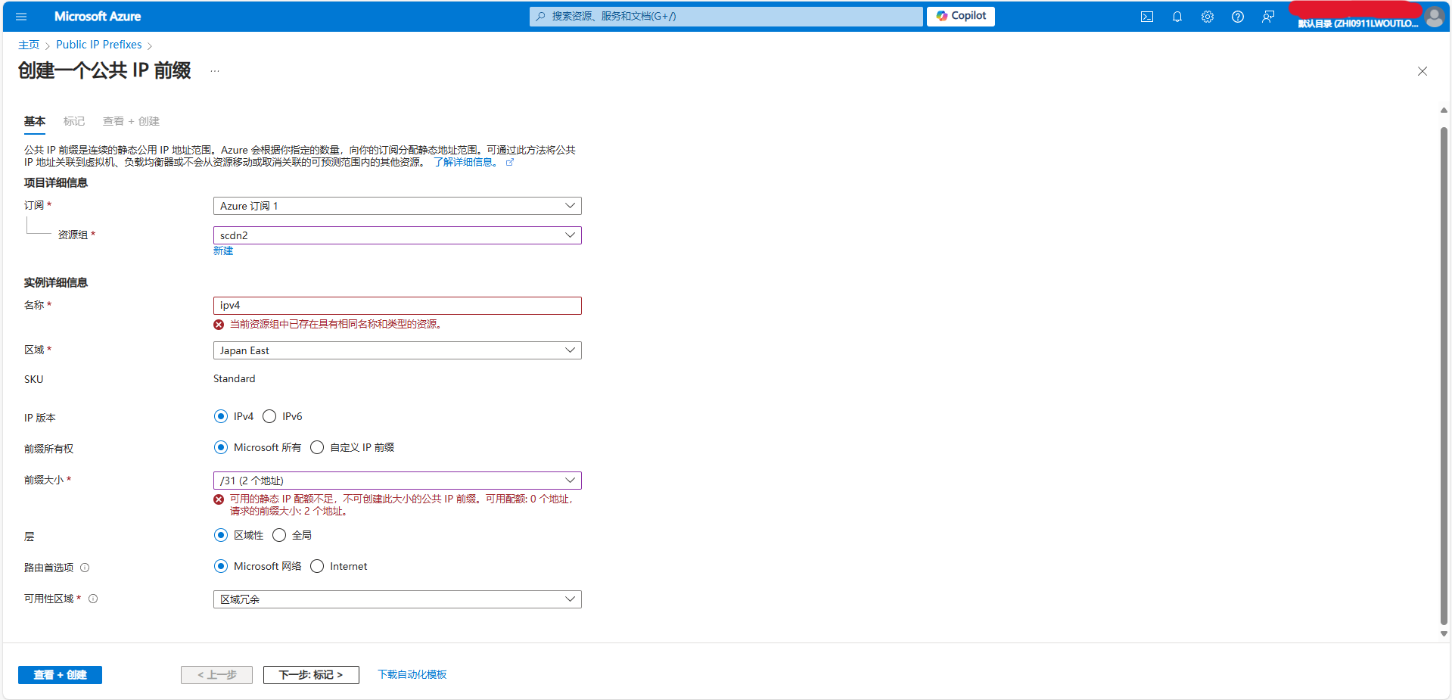Expand the 区域 dropdown showing Japan East
The image size is (1452, 700).
click(x=397, y=350)
